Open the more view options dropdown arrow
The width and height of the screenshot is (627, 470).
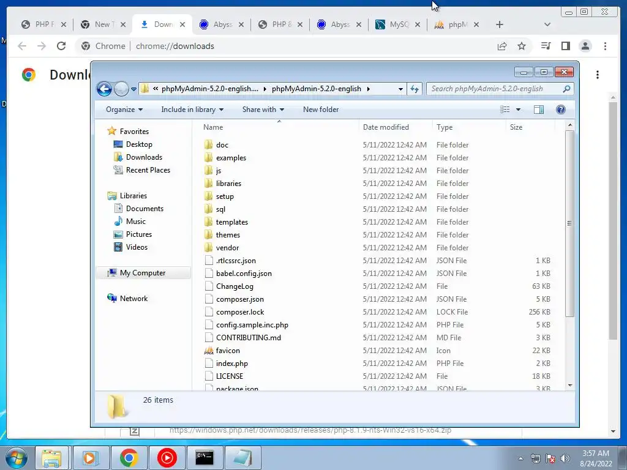pyautogui.click(x=518, y=110)
